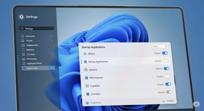Expand the Conolge chevron
Image resolution: width=204 pixels, height=111 pixels.
pyautogui.click(x=53, y=54)
